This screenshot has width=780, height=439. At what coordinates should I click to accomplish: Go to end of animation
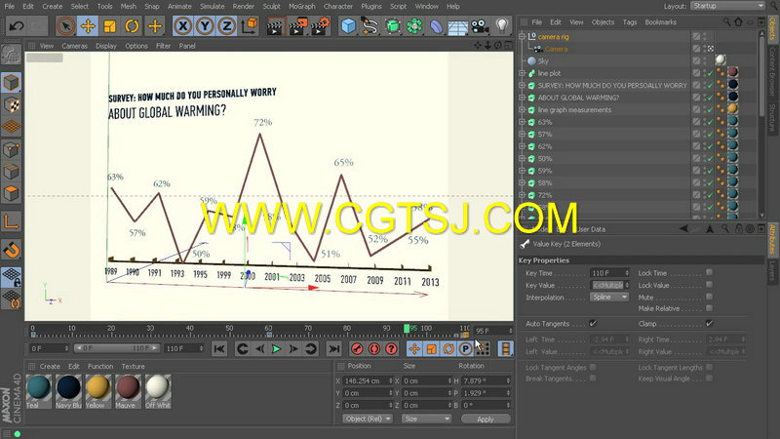334,348
